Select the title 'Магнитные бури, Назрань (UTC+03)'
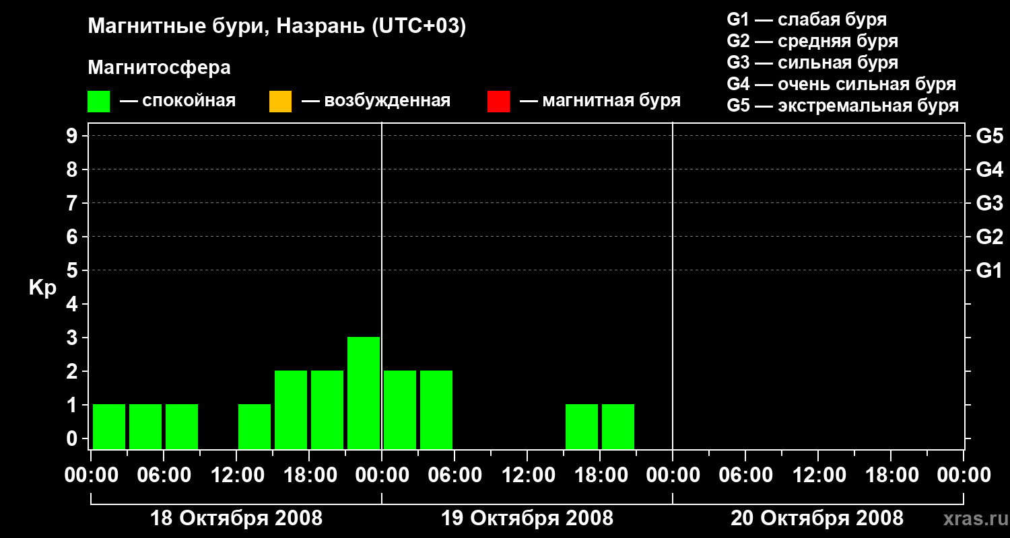This screenshot has height=538, width=1010. coord(277,27)
